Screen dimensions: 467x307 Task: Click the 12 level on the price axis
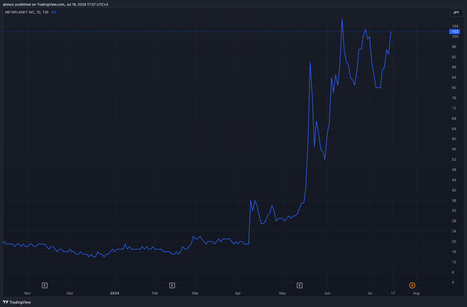coord(454,262)
